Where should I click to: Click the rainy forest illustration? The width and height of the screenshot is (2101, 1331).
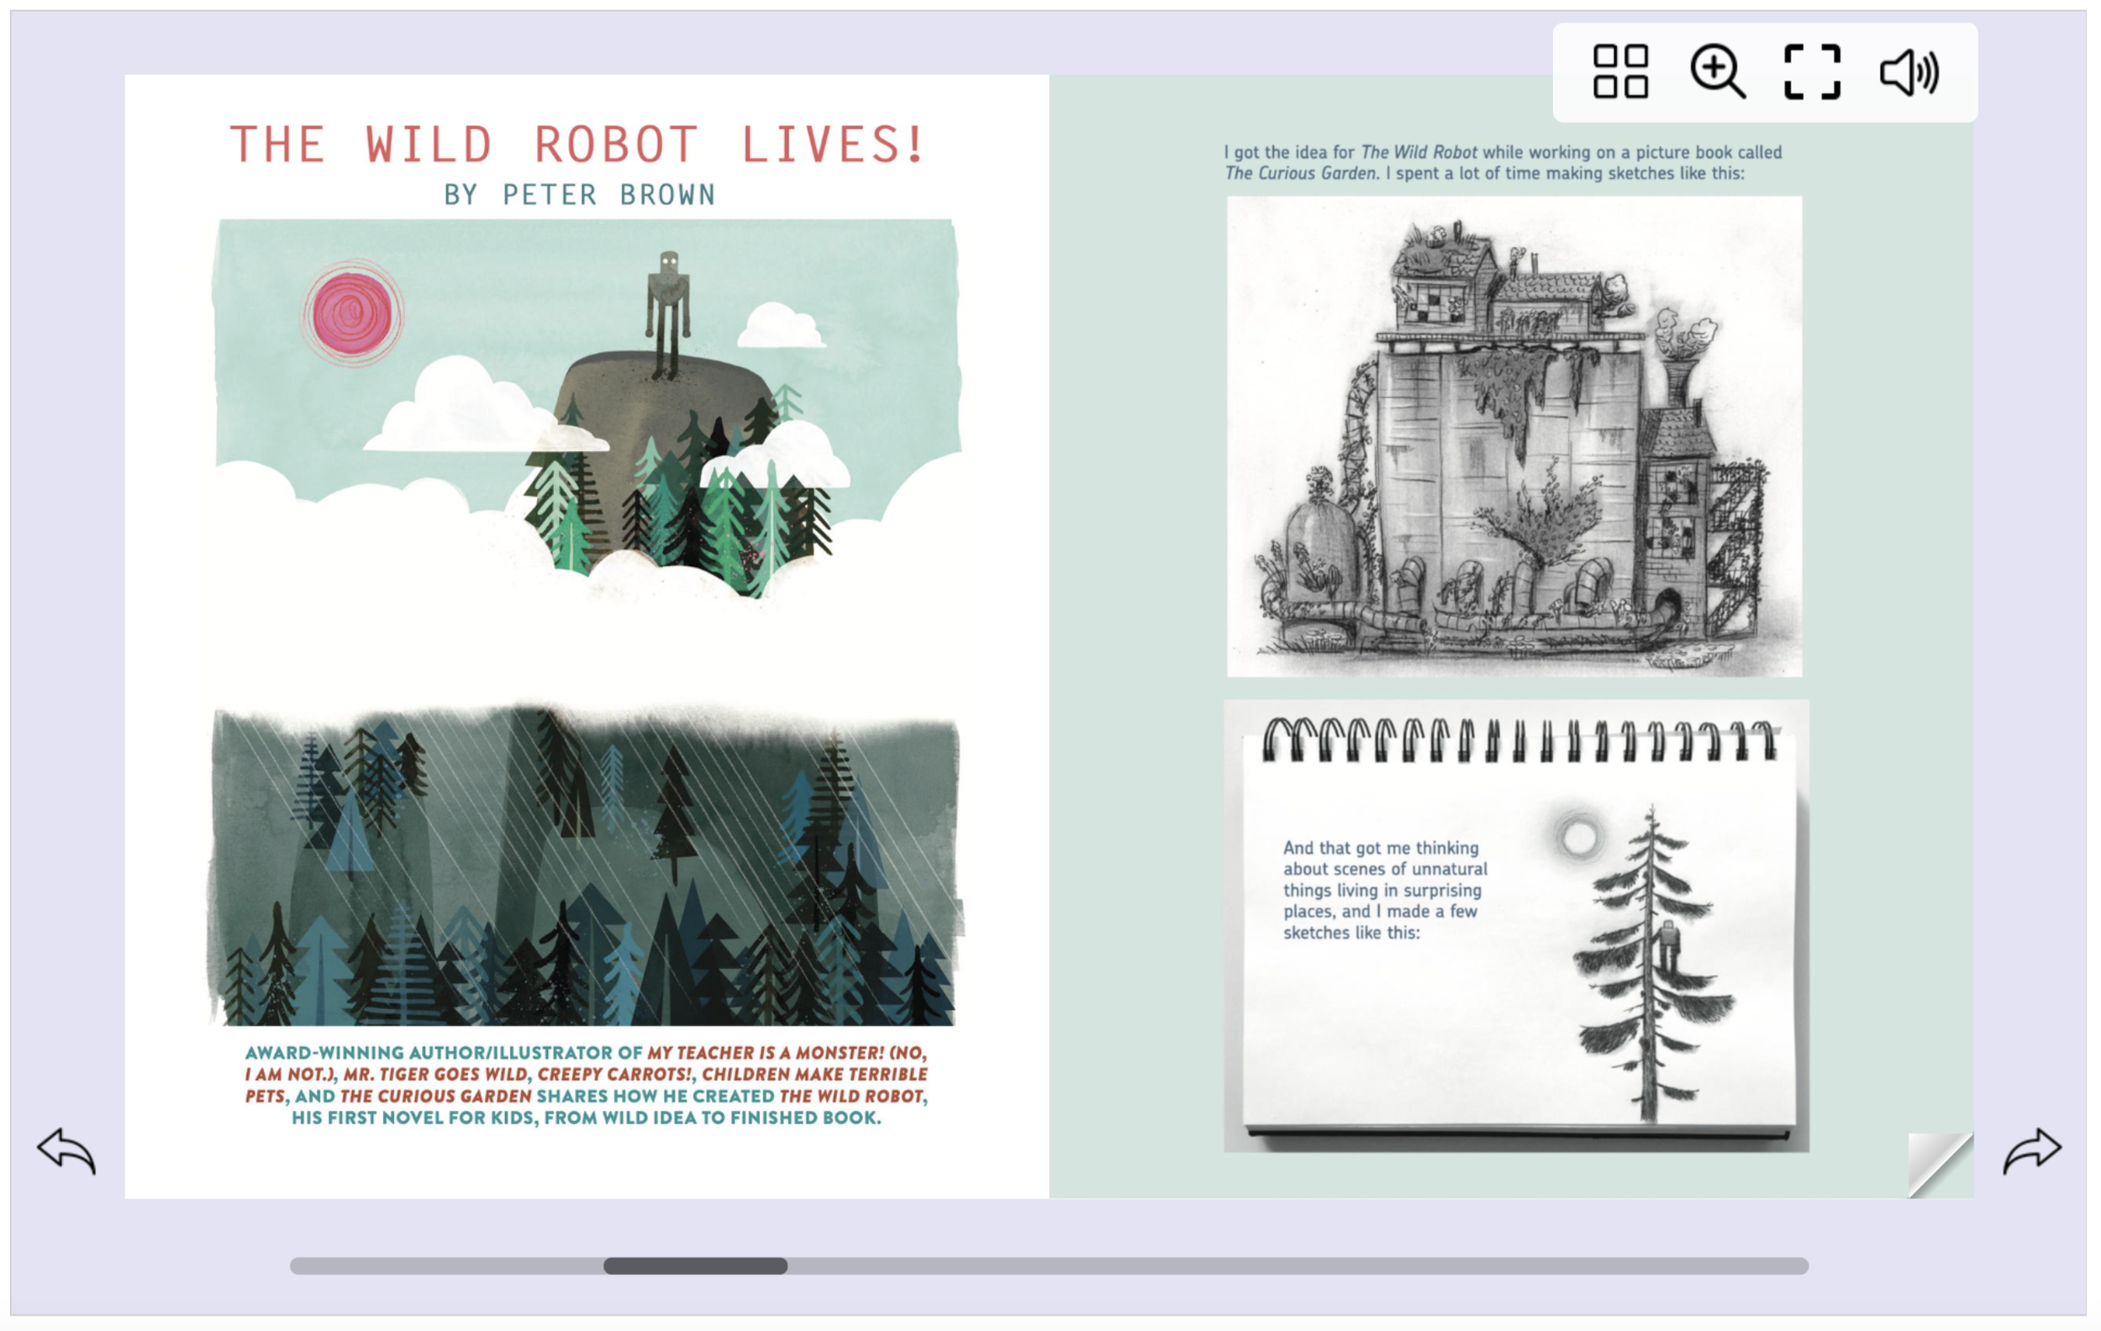click(x=586, y=864)
